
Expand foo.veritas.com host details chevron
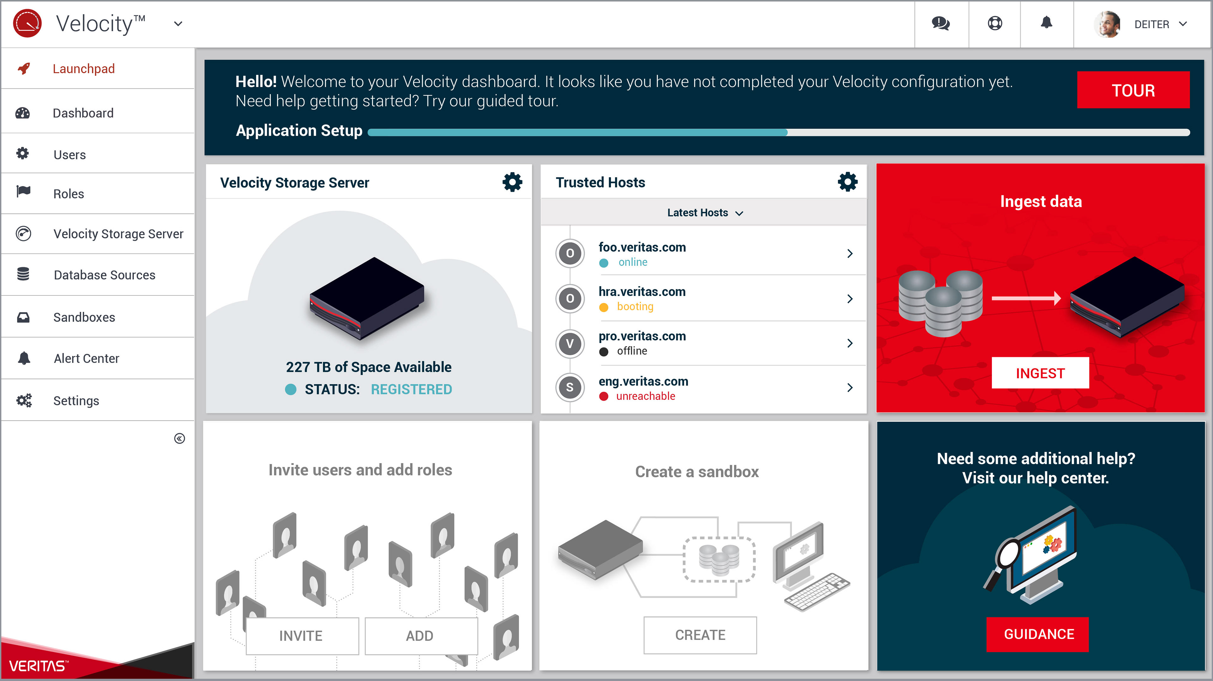click(849, 254)
